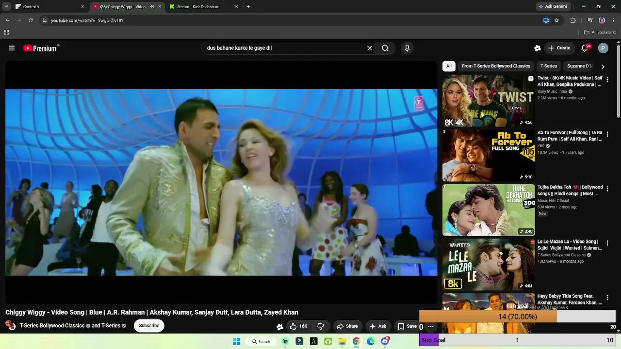The width and height of the screenshot is (621, 349).
Task: Click Ask Gemini in Chrome
Action: pos(553,7)
